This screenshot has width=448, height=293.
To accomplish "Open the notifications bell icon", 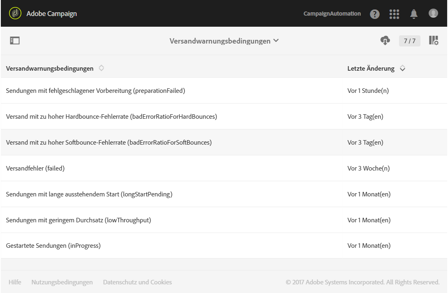I will [x=414, y=14].
